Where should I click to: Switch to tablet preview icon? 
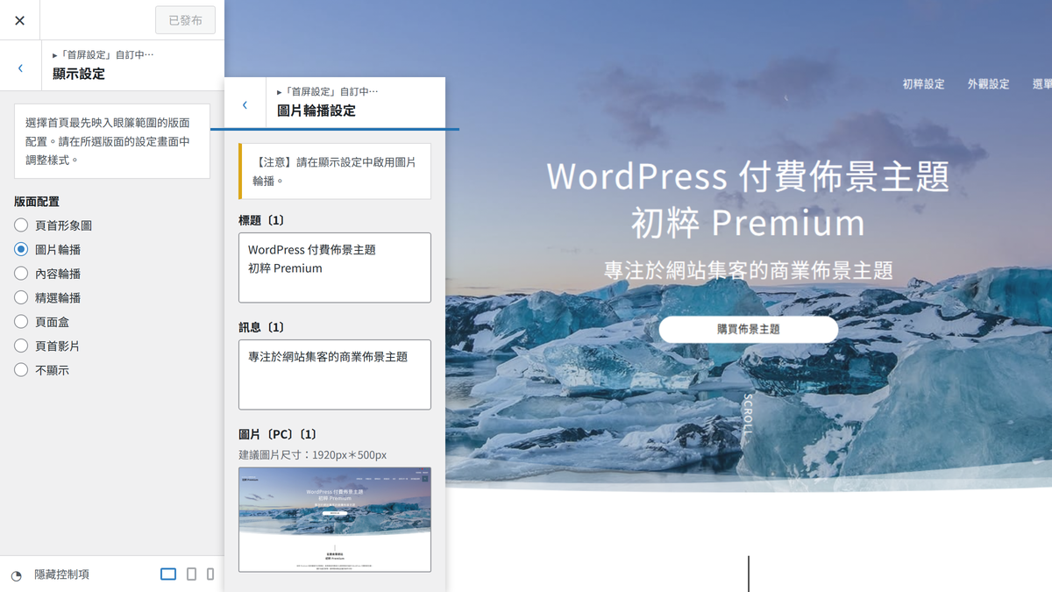(191, 574)
